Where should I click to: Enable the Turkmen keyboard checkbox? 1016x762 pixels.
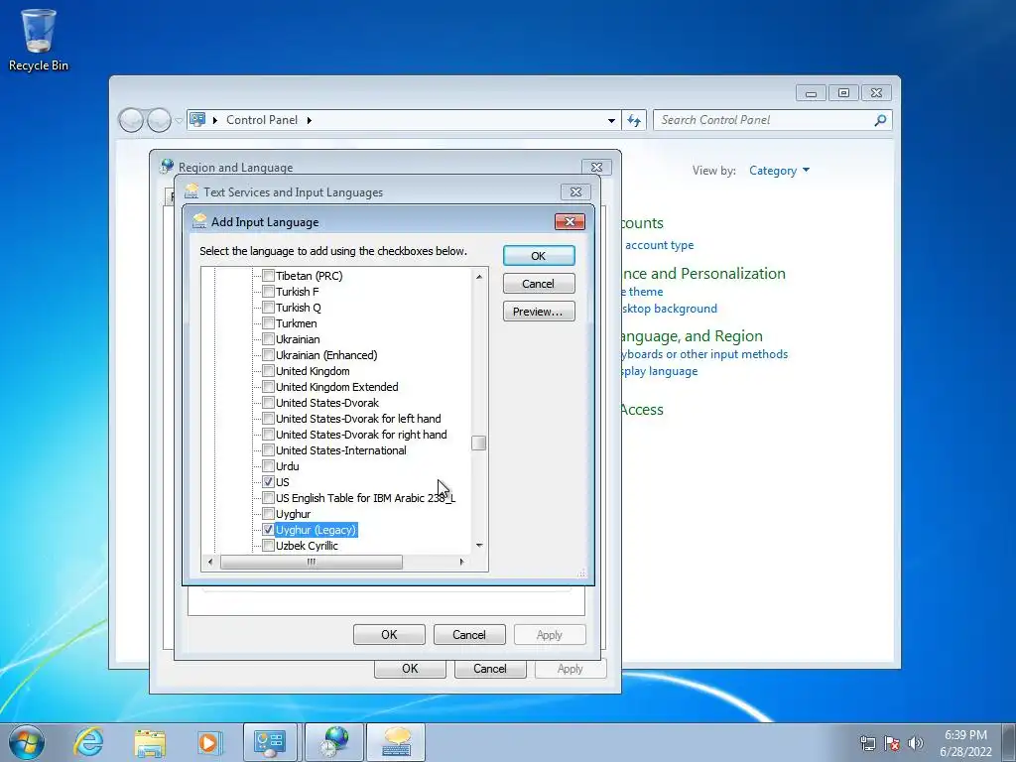click(x=268, y=323)
